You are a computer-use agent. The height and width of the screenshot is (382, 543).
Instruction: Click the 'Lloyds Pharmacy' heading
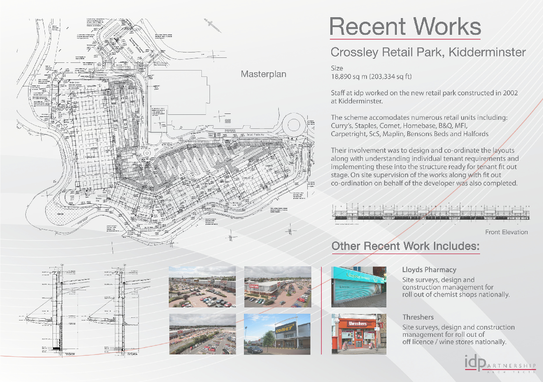[x=429, y=270]
